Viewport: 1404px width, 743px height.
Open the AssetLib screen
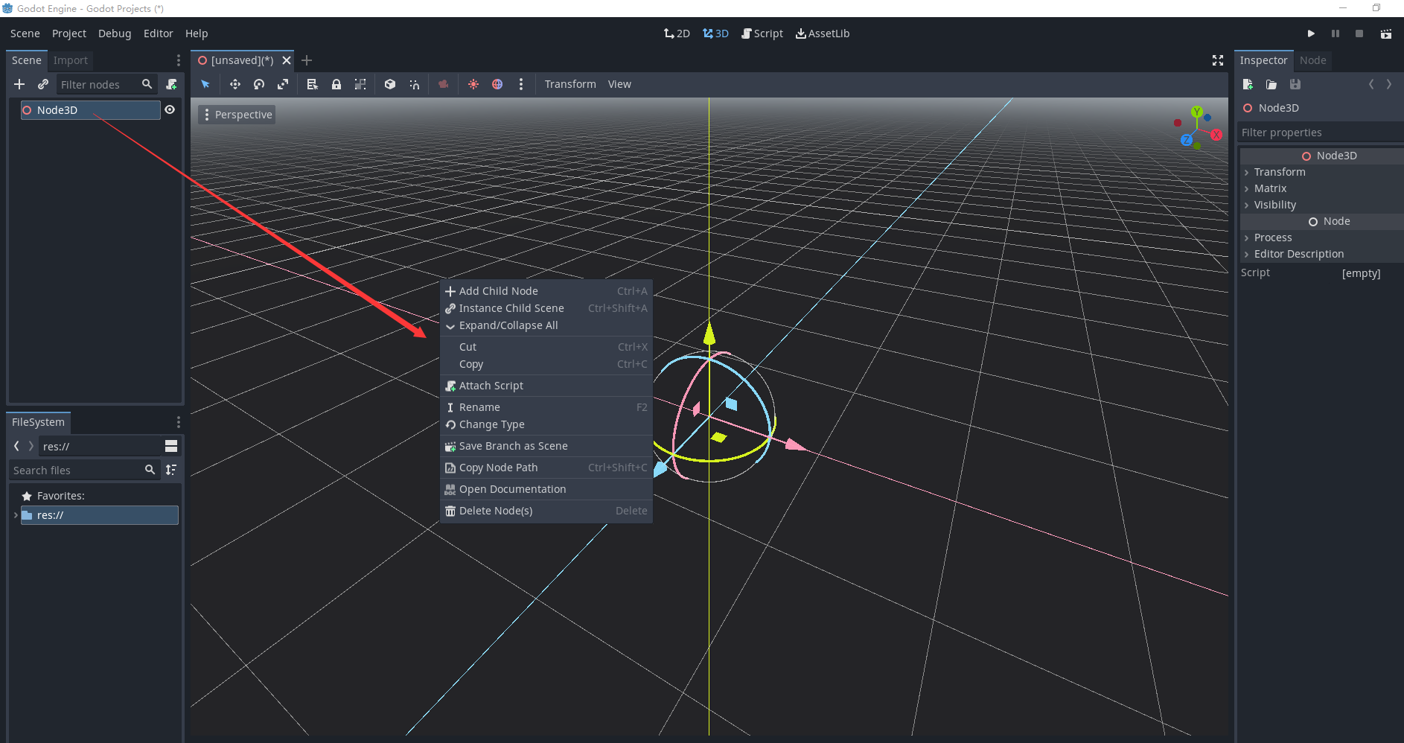click(823, 34)
